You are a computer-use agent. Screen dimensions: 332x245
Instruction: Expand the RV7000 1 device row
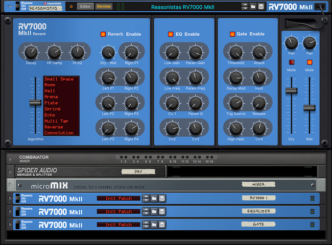pyautogui.click(x=10, y=198)
